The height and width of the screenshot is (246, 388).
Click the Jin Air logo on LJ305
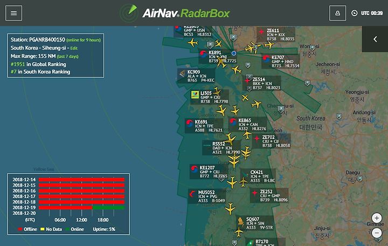pos(195,94)
